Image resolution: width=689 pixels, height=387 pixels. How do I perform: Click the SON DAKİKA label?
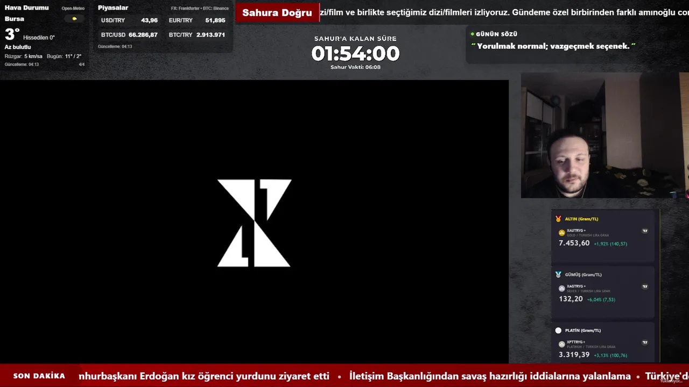pos(39,376)
